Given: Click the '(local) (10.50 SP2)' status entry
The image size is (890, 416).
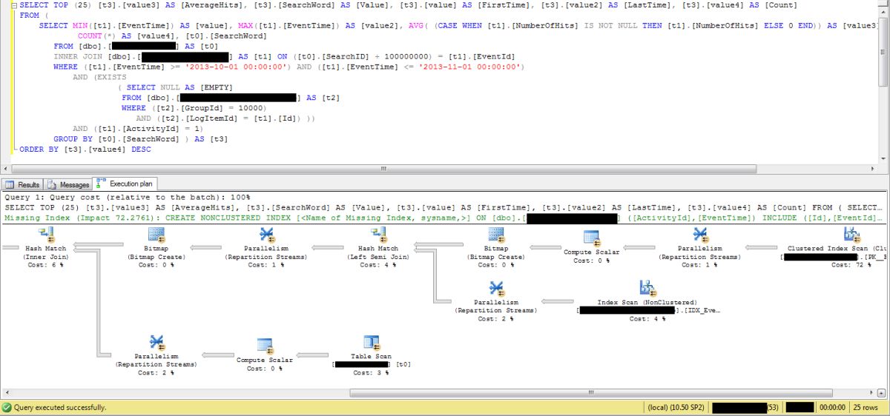Looking at the screenshot, I should coord(674,408).
